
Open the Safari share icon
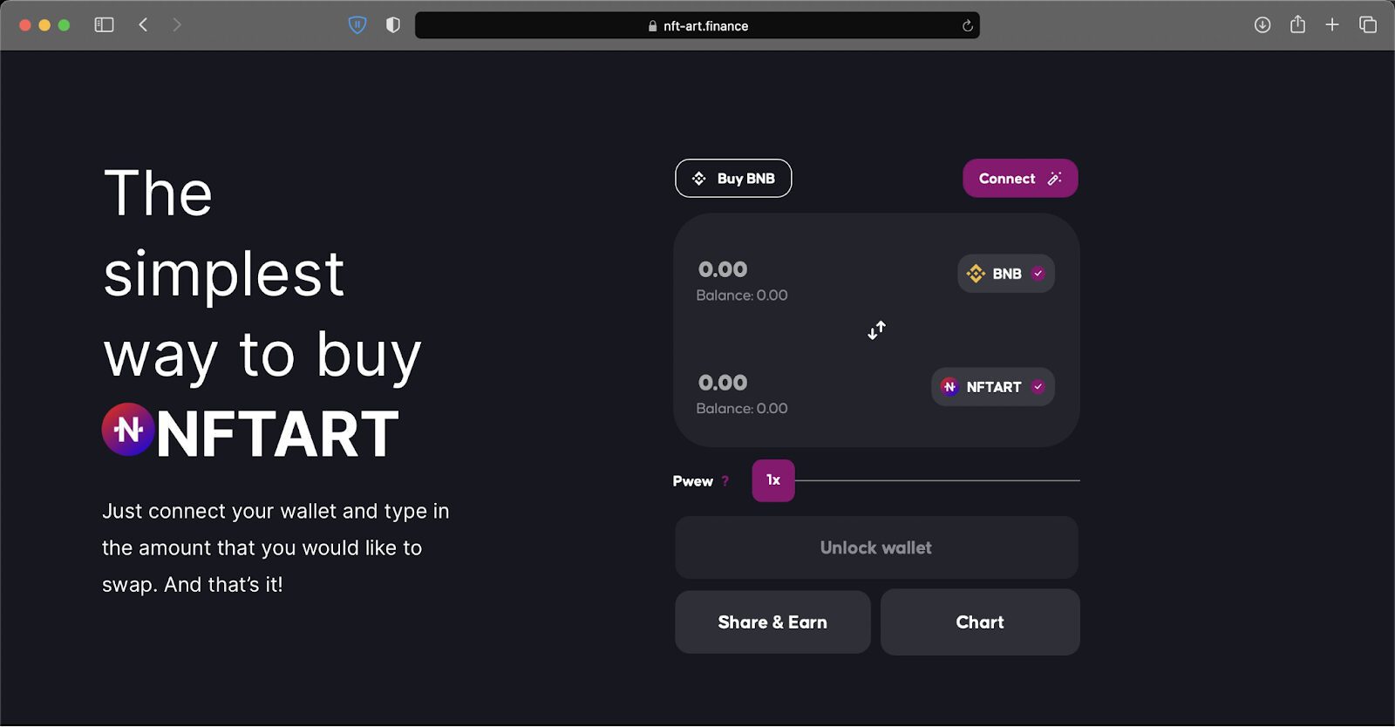tap(1297, 24)
